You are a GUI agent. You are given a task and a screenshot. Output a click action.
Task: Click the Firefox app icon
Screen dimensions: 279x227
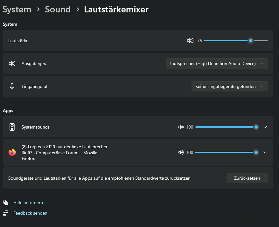[x=12, y=152]
